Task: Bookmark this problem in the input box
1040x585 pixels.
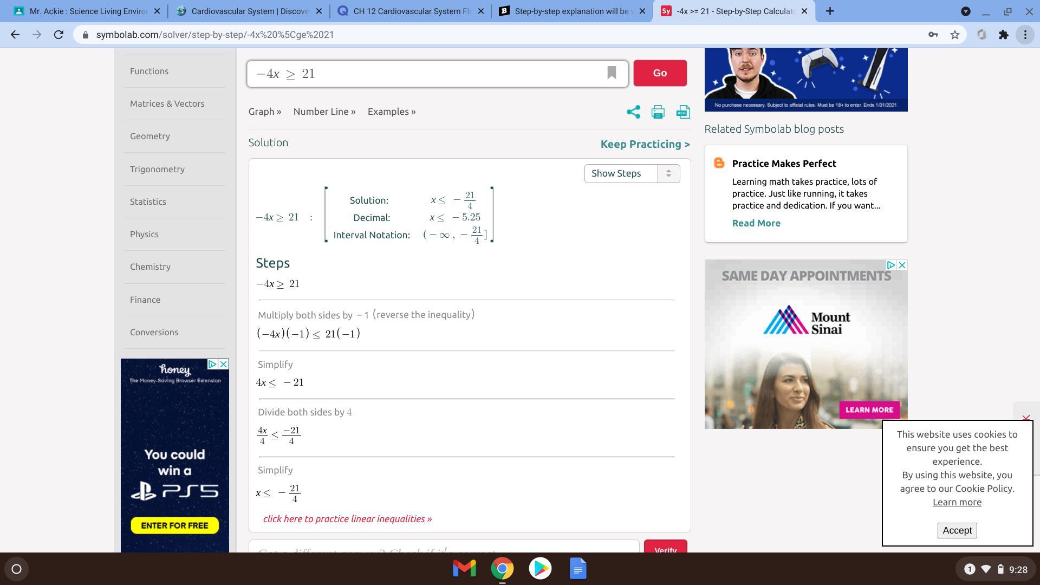Action: (x=612, y=73)
